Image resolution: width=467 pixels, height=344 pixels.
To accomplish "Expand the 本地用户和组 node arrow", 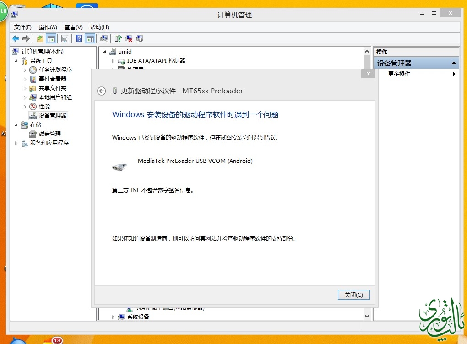I will 25,97.
